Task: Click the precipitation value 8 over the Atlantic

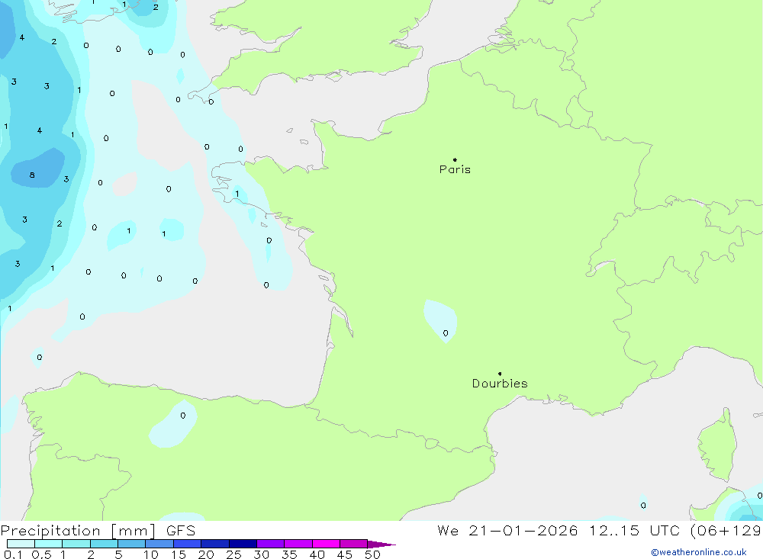Action: (x=32, y=175)
